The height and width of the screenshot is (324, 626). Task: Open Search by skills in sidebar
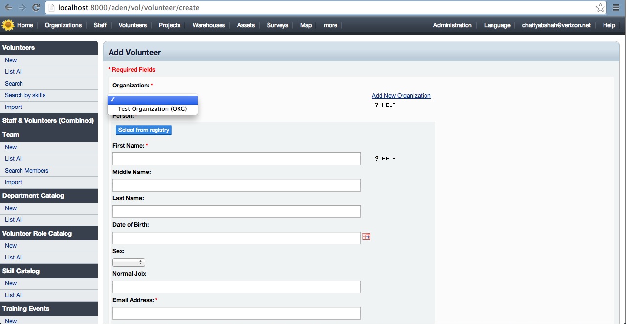pos(25,95)
